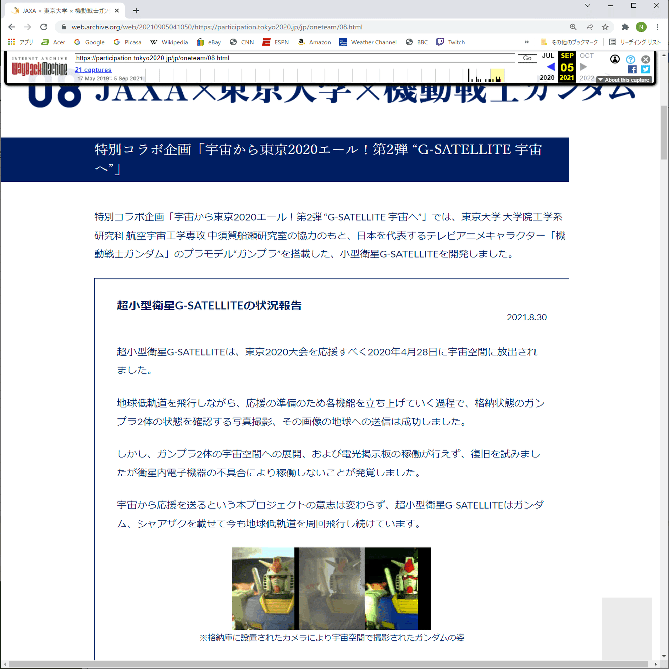The image size is (669, 669).
Task: Open the Amazon bookmark
Action: point(314,42)
